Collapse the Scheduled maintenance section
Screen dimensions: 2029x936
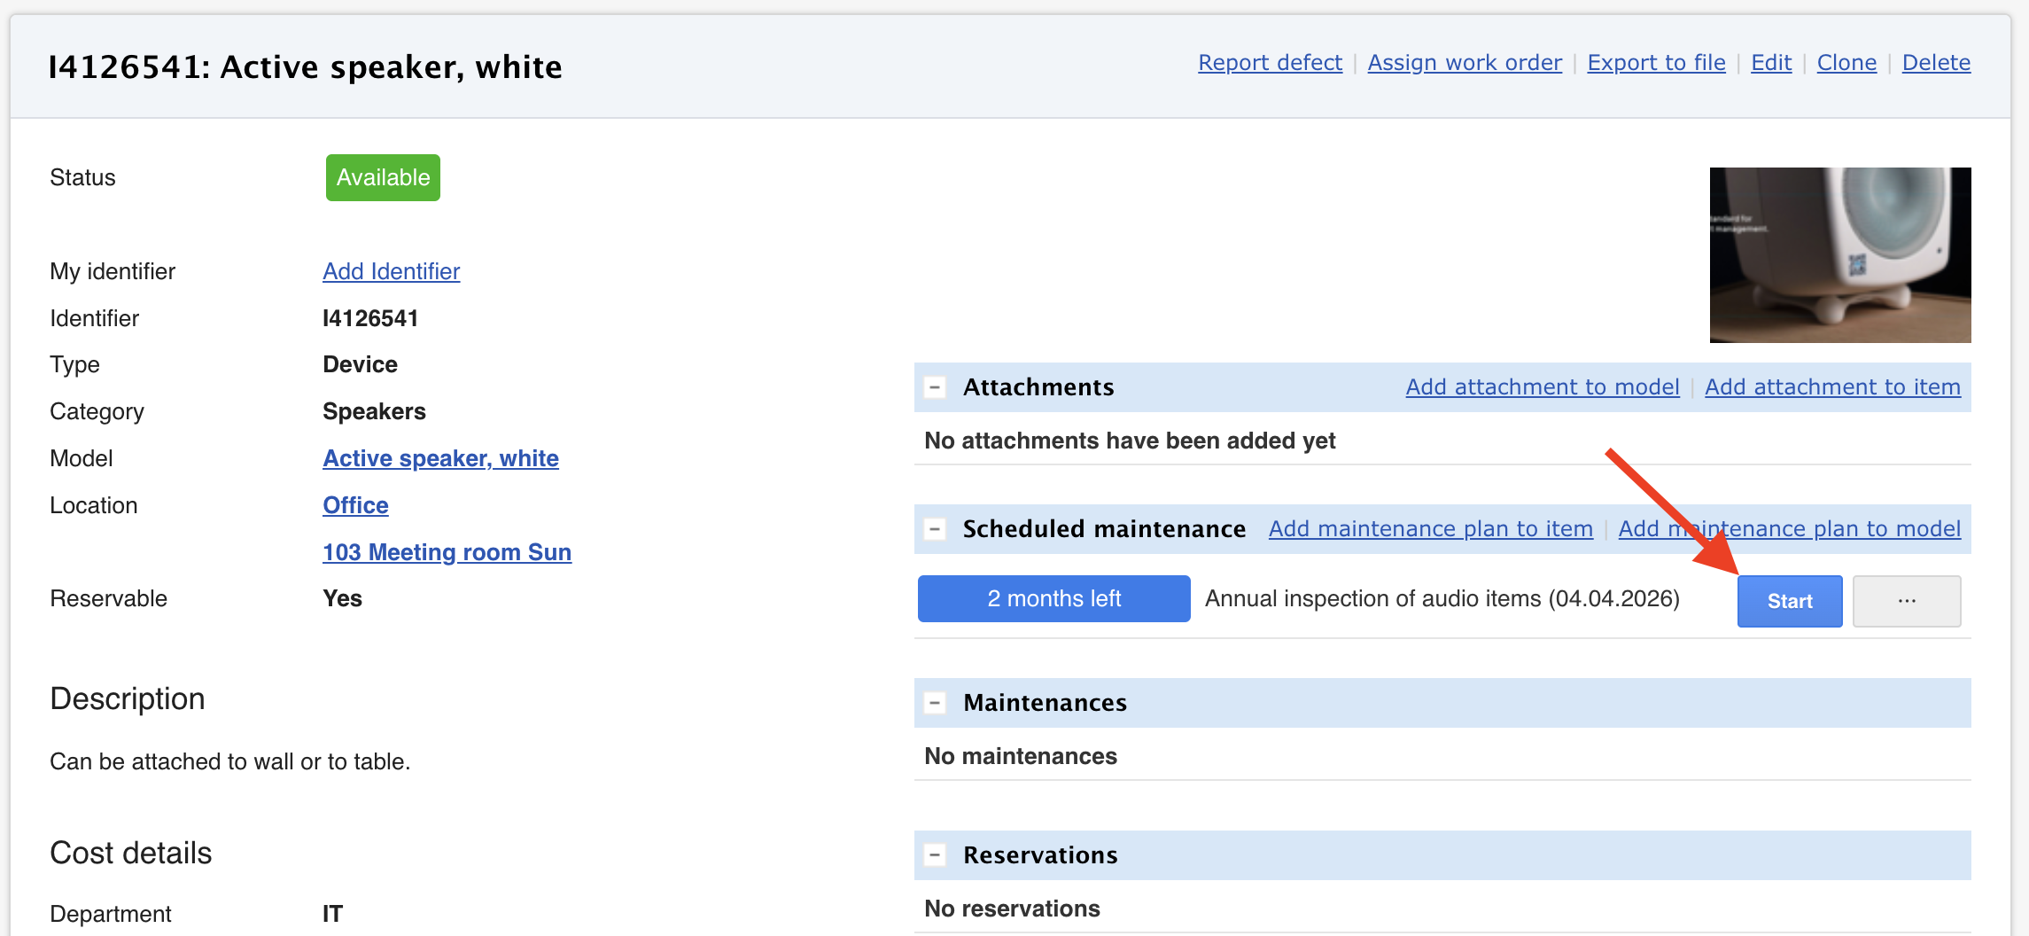coord(934,529)
